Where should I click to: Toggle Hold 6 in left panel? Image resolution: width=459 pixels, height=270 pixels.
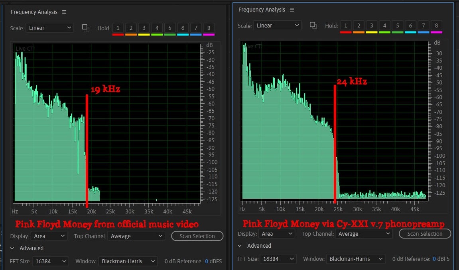[183, 28]
